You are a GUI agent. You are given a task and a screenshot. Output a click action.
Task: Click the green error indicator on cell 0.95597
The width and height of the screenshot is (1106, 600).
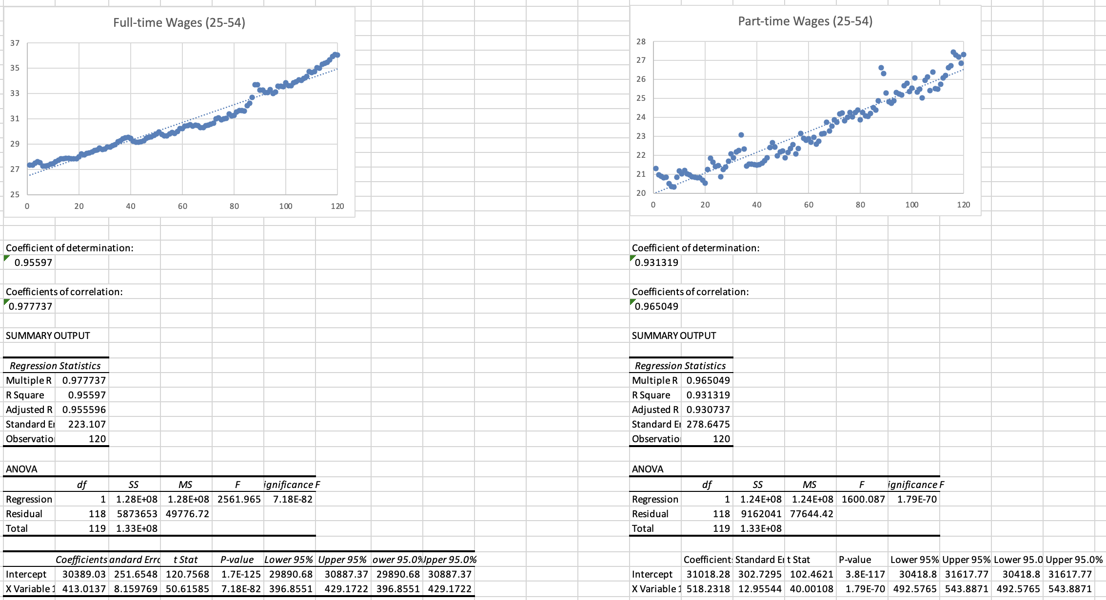(6, 258)
